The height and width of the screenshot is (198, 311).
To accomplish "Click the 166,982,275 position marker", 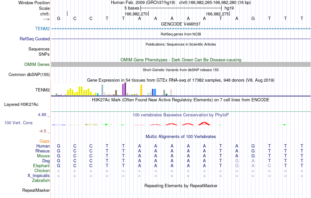I will [217, 14].
